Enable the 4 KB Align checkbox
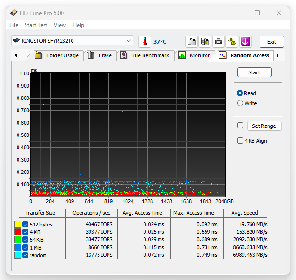This screenshot has height=280, width=296. [241, 141]
